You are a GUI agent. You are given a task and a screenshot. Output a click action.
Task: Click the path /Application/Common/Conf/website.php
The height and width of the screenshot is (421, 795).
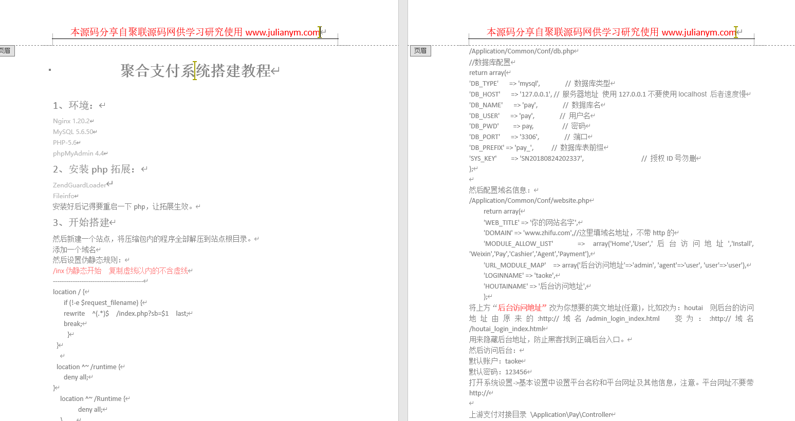529,201
